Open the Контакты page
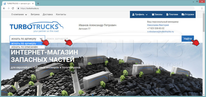 (61, 14)
